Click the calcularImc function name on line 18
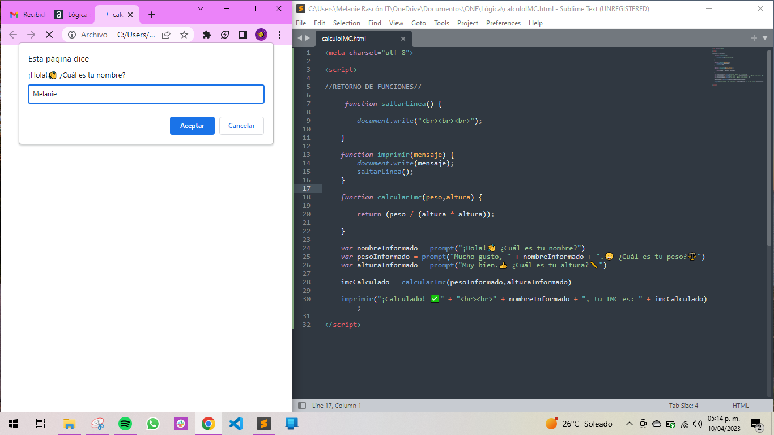 [x=400, y=197]
